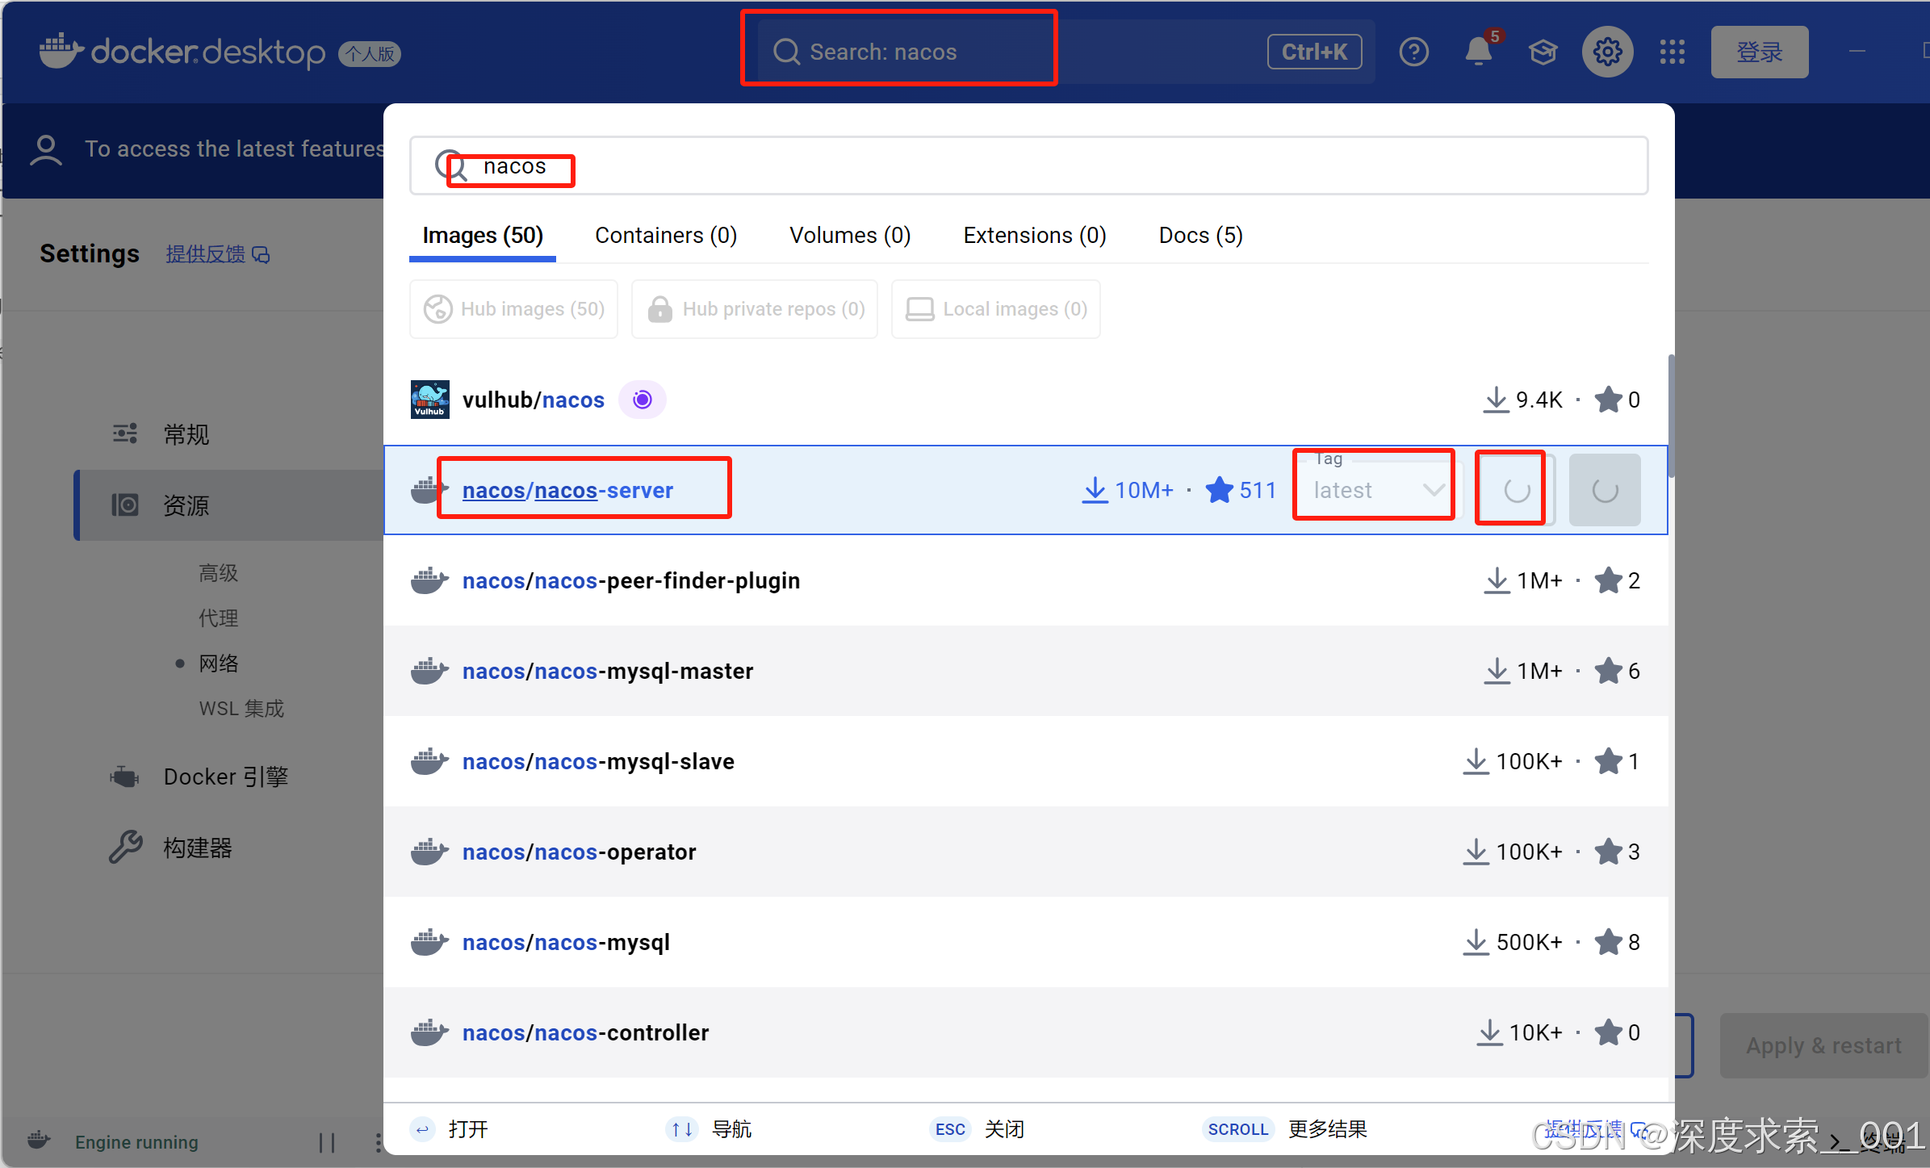The height and width of the screenshot is (1168, 1930).
Task: Open the Learning center graduation cap icon
Action: click(x=1543, y=52)
